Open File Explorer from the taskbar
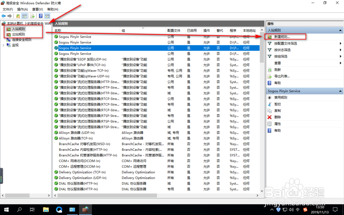 coord(46,210)
